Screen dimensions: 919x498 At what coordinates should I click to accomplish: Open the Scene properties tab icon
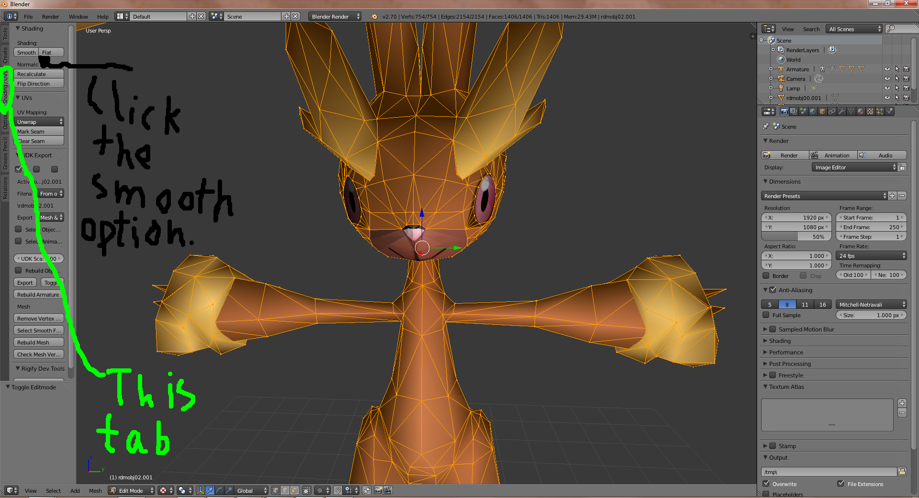pos(803,111)
